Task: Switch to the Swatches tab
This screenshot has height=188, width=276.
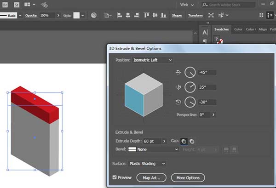Action: point(221,29)
